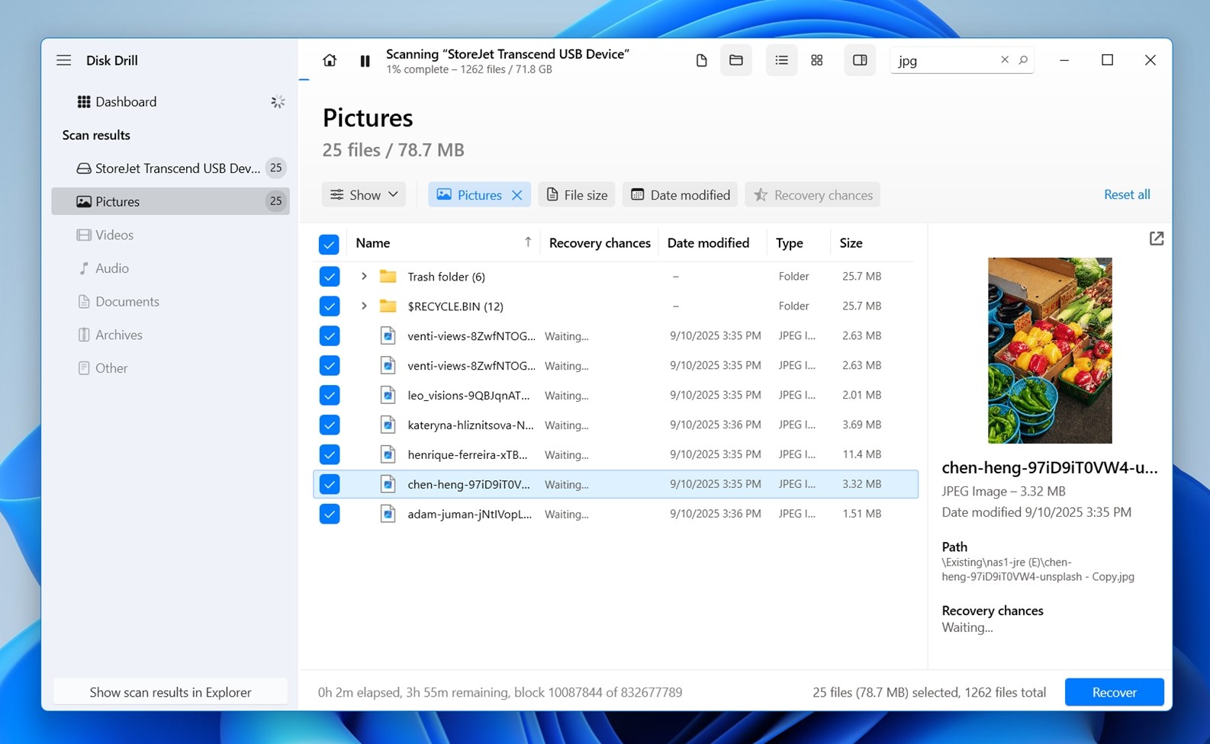Click Reset all filters link

point(1127,194)
